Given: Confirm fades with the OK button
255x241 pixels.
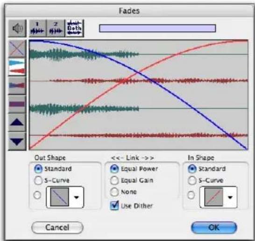Looking at the screenshot, I should (x=214, y=227).
